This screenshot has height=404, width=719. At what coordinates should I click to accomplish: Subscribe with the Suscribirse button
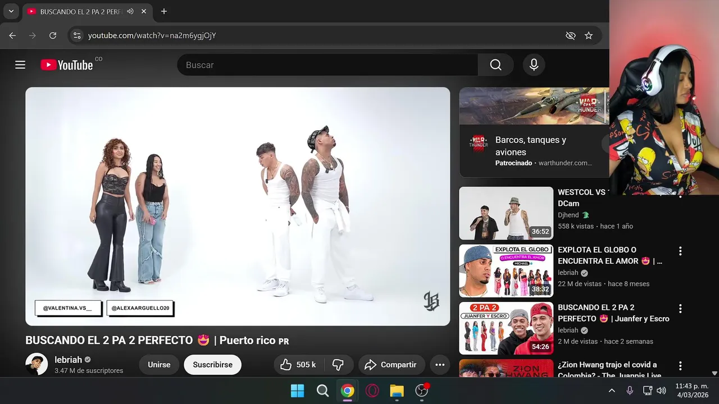click(212, 365)
